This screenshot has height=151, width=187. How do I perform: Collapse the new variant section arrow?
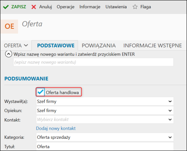[x=8, y=54]
